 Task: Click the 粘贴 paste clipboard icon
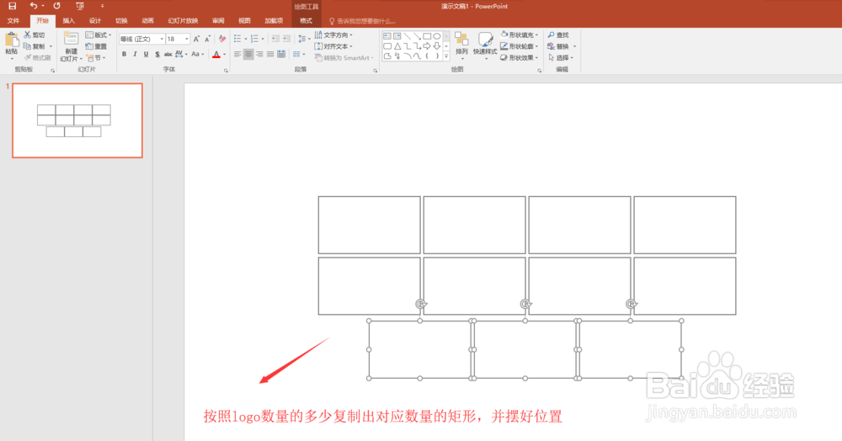tap(11, 40)
